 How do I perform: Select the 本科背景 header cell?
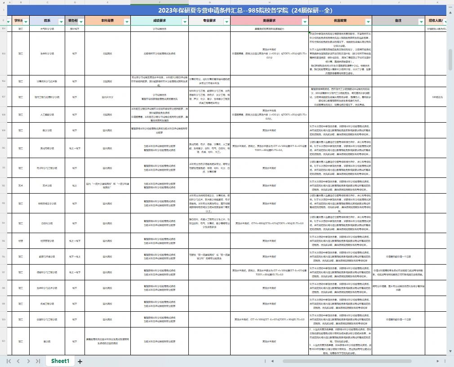click(x=107, y=21)
